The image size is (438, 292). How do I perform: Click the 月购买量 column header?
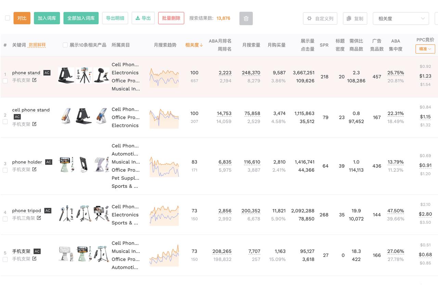point(276,45)
